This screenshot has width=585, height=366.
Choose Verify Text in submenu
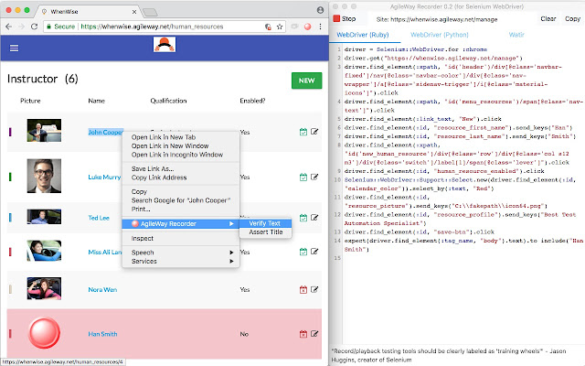click(265, 223)
